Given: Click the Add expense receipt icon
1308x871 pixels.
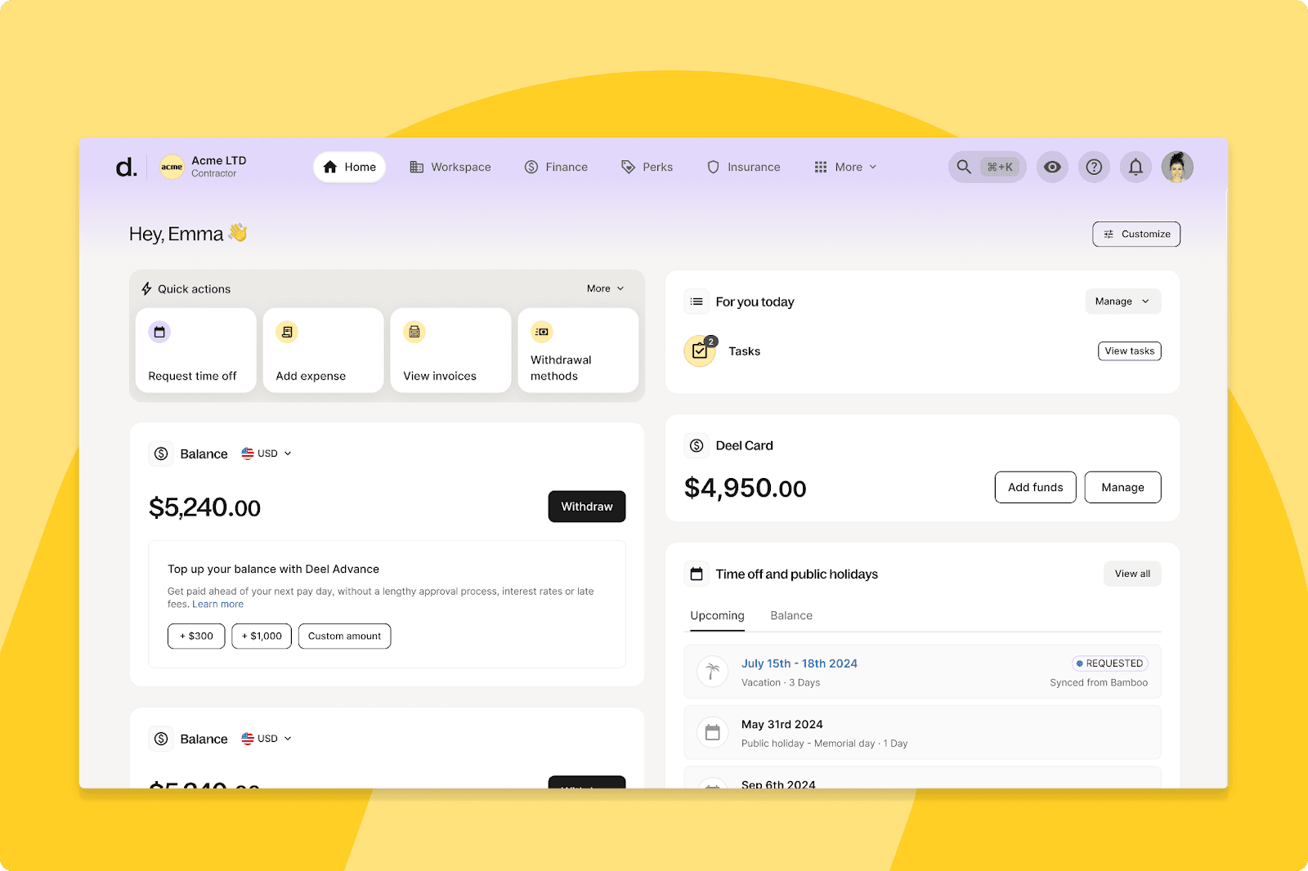Looking at the screenshot, I should pyautogui.click(x=287, y=332).
